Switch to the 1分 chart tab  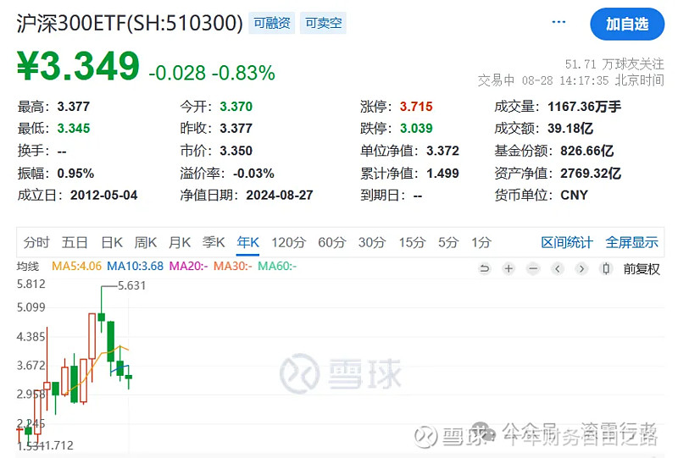click(481, 242)
